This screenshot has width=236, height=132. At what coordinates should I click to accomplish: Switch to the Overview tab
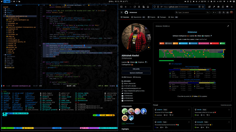125,17
